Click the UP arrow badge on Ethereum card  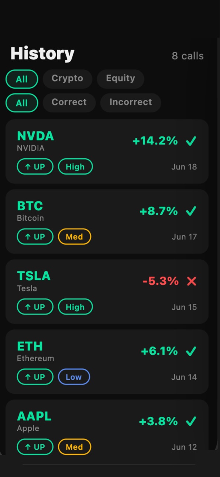(35, 377)
